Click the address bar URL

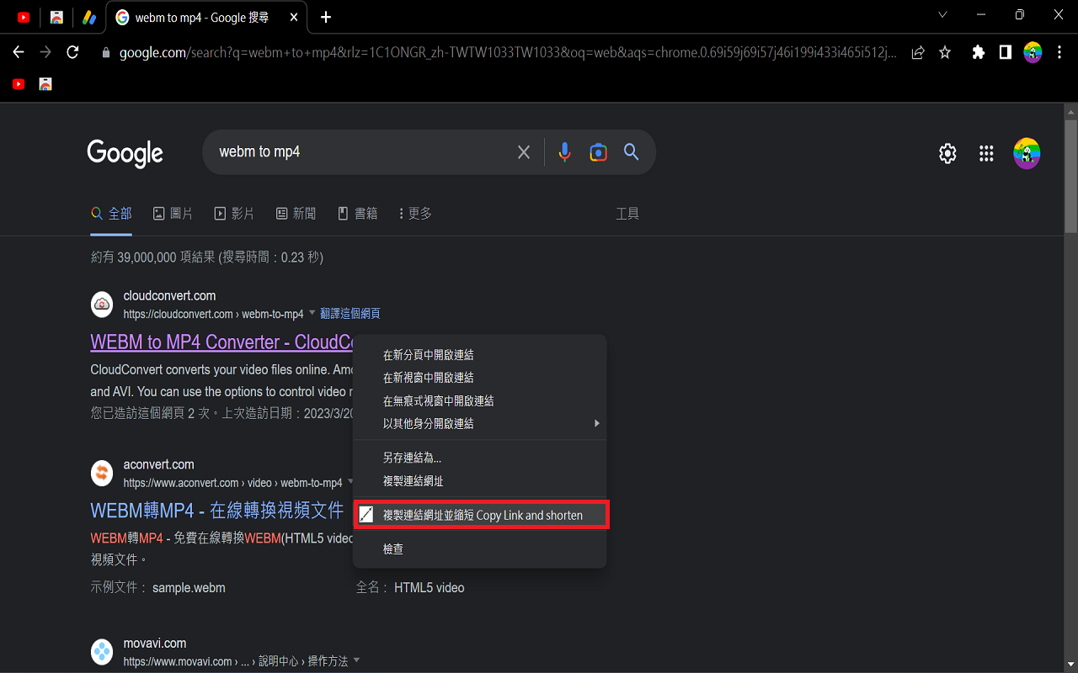click(508, 52)
